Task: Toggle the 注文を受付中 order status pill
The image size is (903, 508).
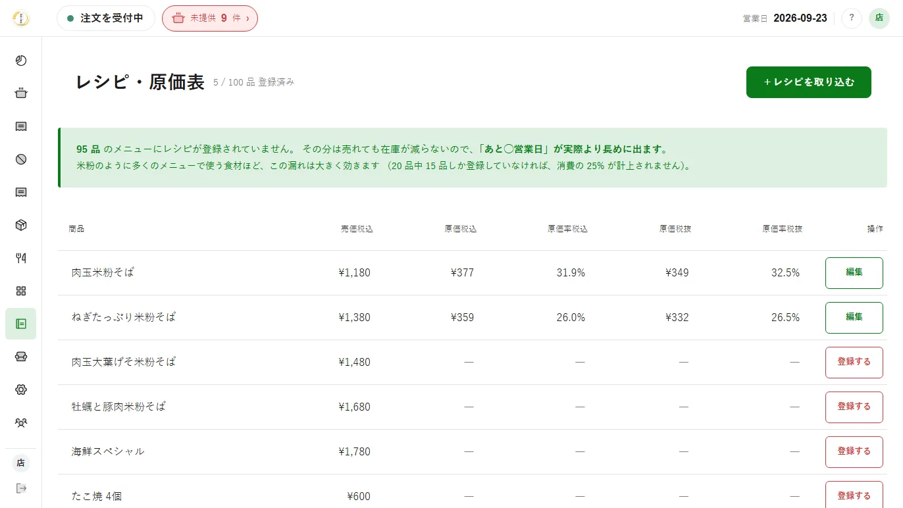Action: coord(106,18)
